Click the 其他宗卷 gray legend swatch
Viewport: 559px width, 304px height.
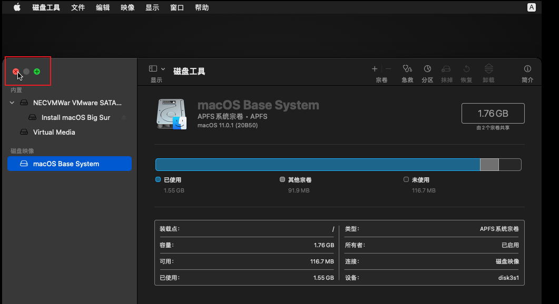coord(282,179)
